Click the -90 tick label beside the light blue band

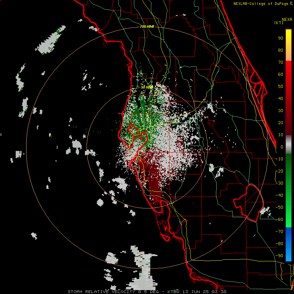click(279, 256)
